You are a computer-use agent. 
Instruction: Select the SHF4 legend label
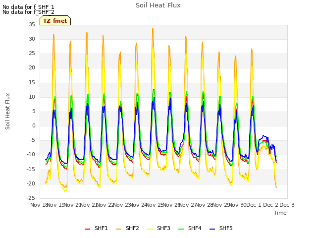(195, 228)
